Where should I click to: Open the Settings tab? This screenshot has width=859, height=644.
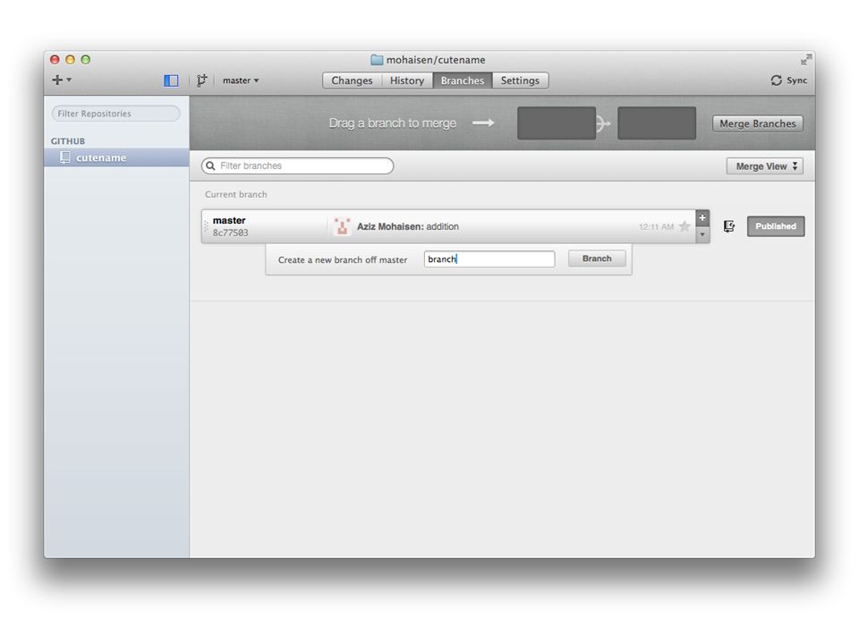520,80
